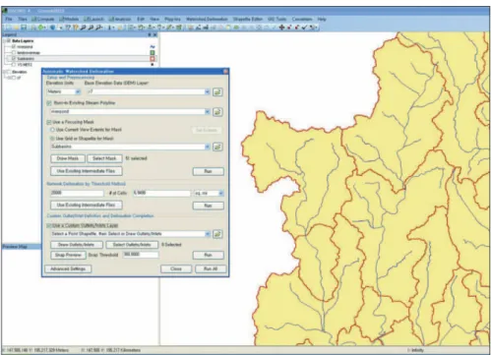Pin the Legend panel
The height and width of the screenshot is (355, 491).
150,34
